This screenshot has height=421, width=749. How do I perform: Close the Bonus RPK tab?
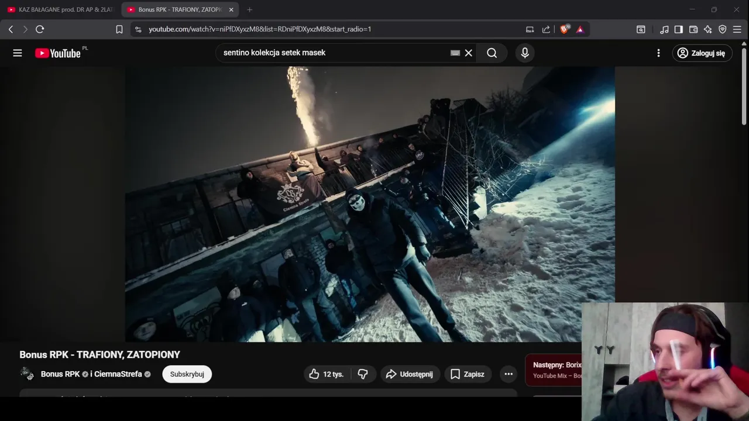[231, 10]
